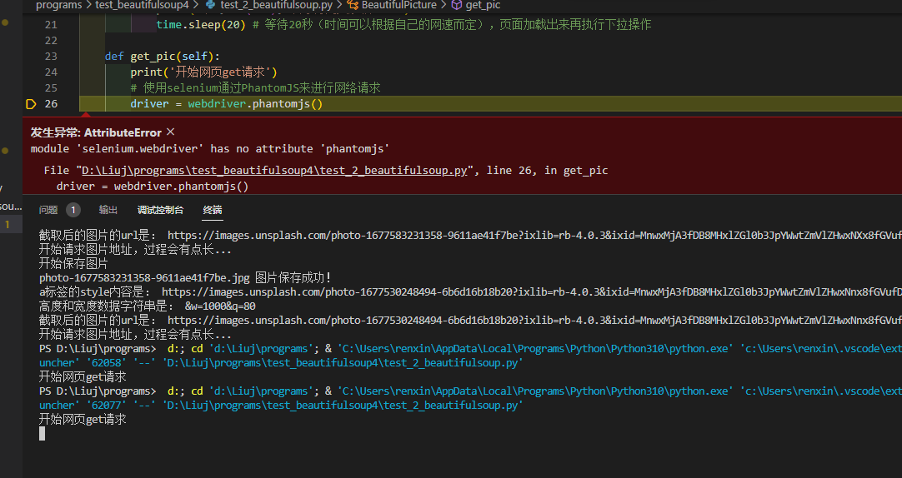Click the debug current-line arrow beside line 26
This screenshot has height=478, width=902.
point(31,104)
